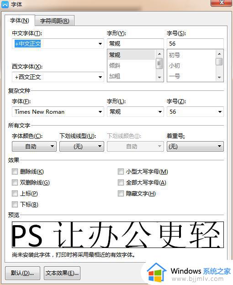Select 初号 in the 字号 list
Viewport: 233px width, 285px height.
(191, 55)
